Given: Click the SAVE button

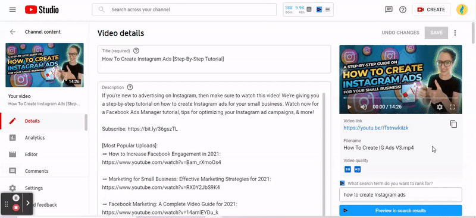Looking at the screenshot, I should coord(436,33).
